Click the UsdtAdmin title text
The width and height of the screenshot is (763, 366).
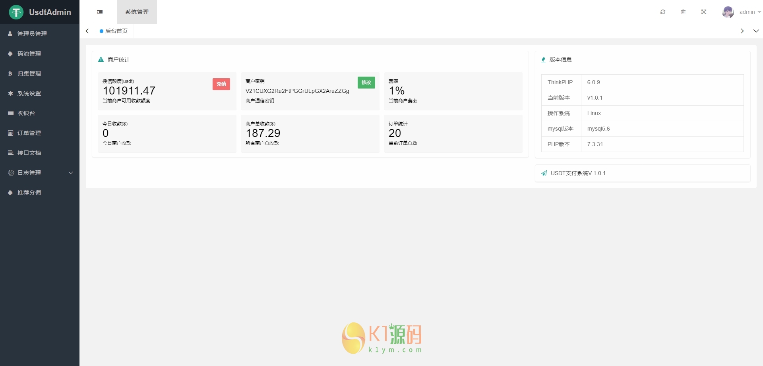50,12
